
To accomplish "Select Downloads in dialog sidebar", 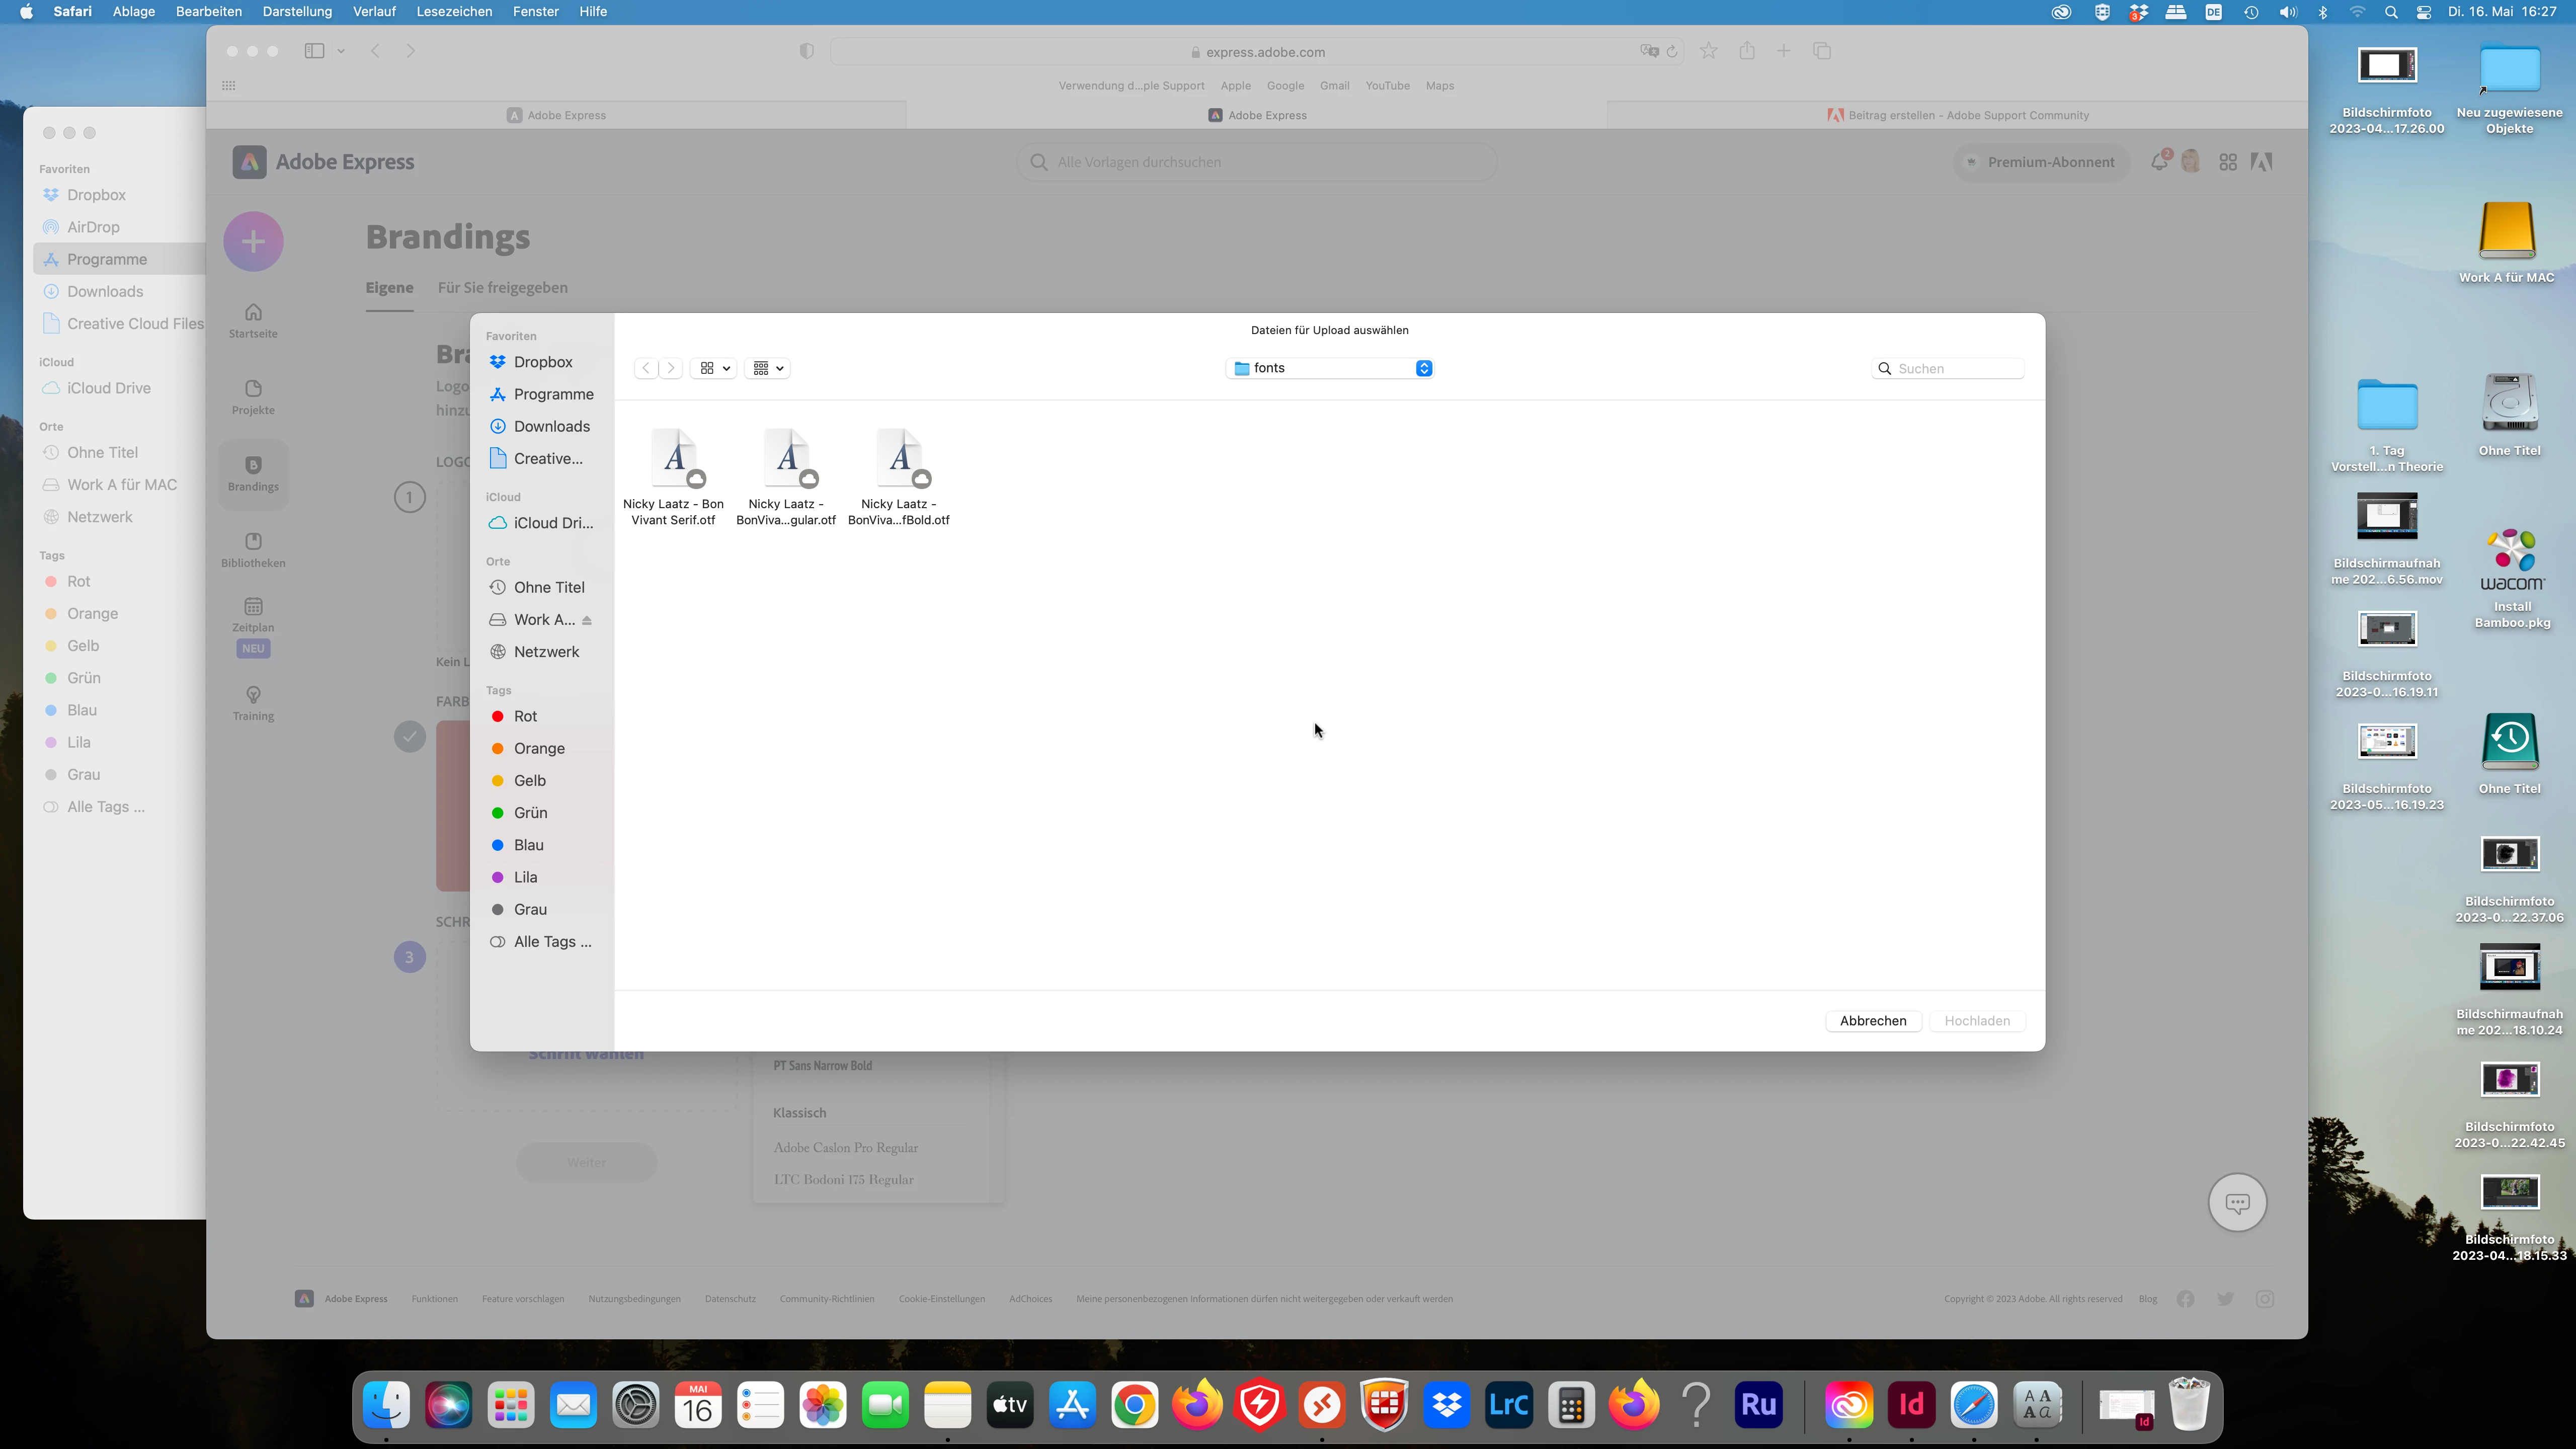I will click(551, 426).
